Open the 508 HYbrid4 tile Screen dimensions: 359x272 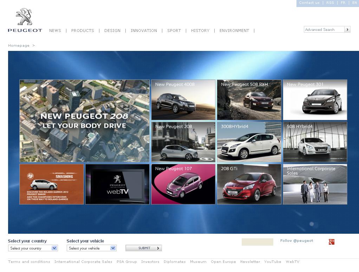[x=315, y=142]
